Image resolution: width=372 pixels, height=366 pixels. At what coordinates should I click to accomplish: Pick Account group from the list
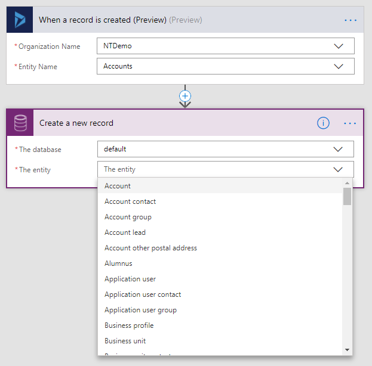point(128,217)
